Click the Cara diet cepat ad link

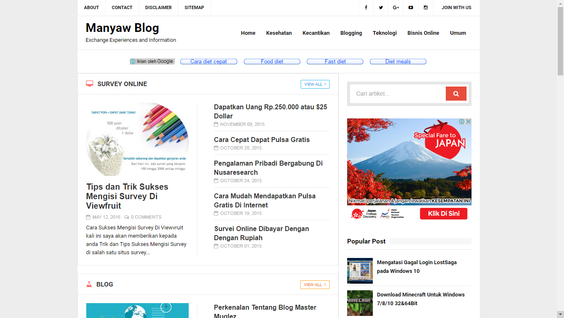click(x=209, y=61)
